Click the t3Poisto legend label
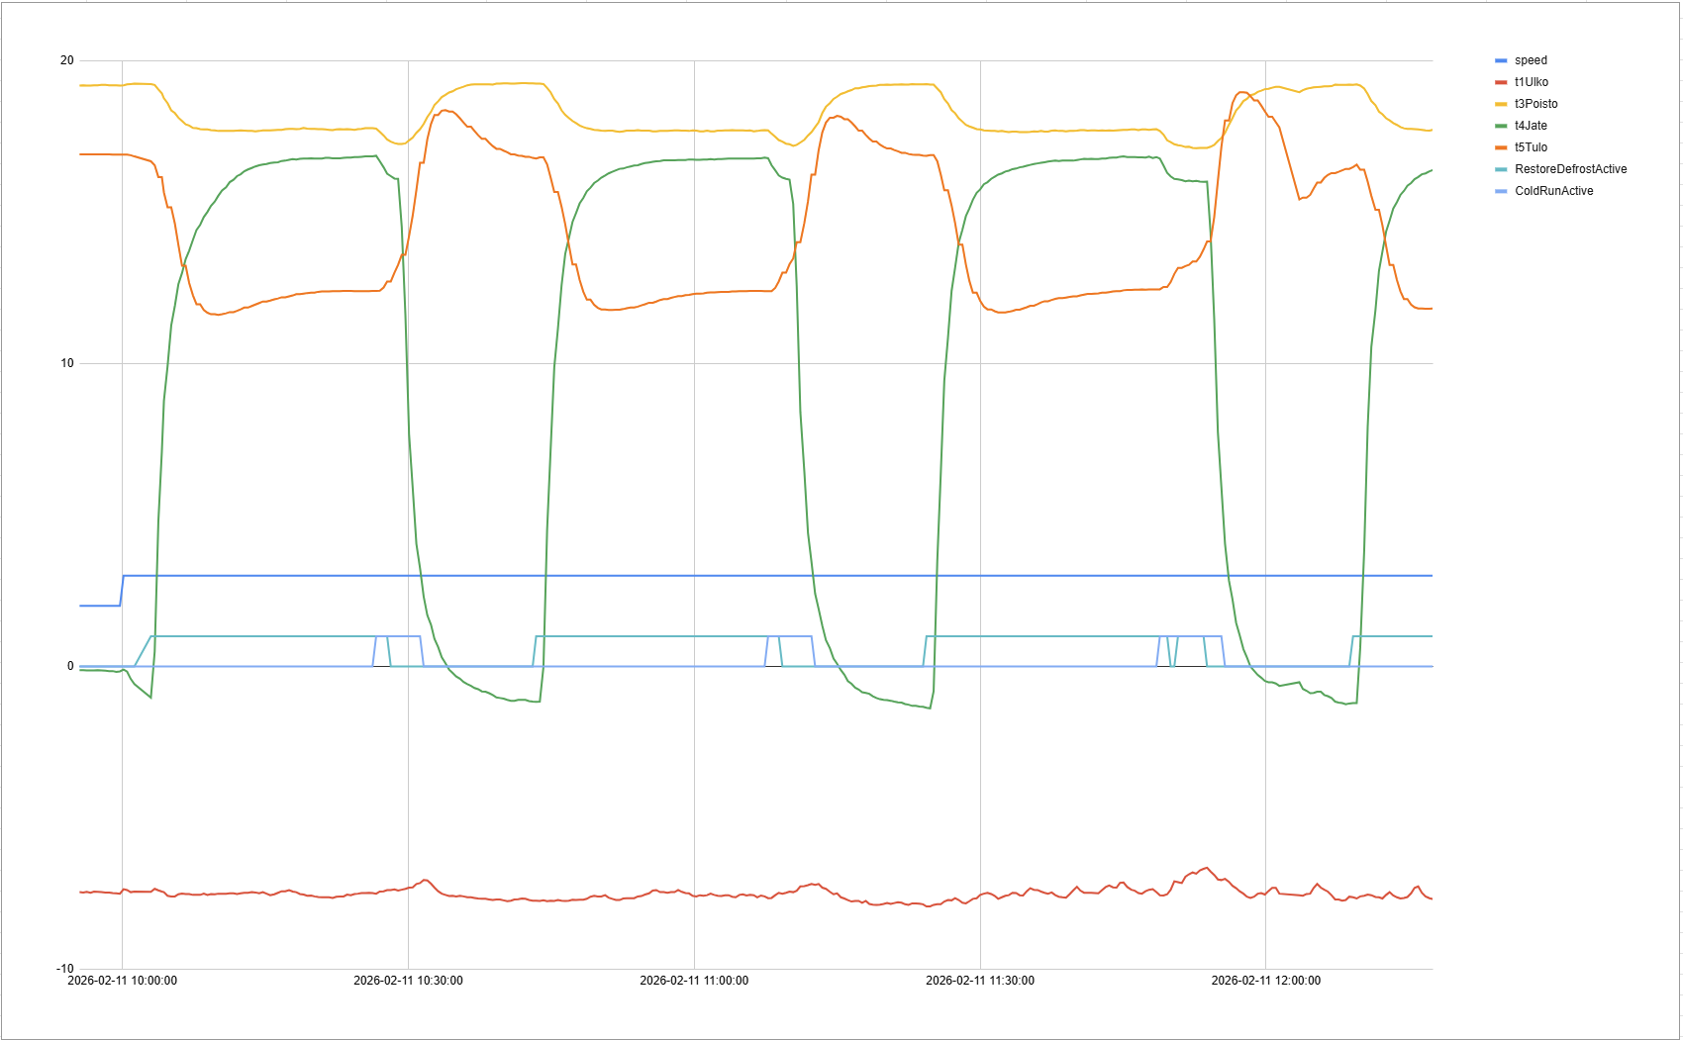 click(x=1535, y=104)
